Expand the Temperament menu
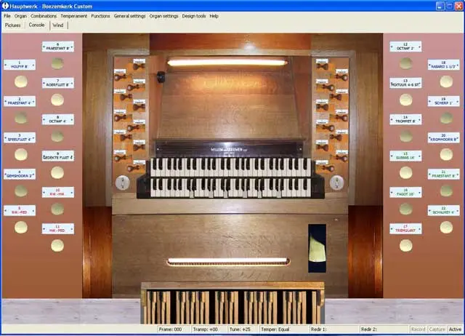Viewport: 465px width, 336px height. [74, 15]
